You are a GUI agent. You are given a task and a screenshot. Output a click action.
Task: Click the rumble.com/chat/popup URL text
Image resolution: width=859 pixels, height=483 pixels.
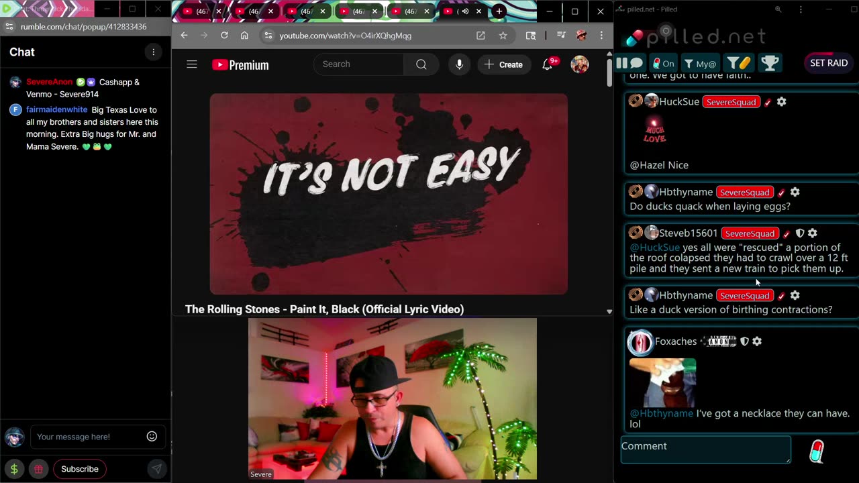click(x=83, y=27)
